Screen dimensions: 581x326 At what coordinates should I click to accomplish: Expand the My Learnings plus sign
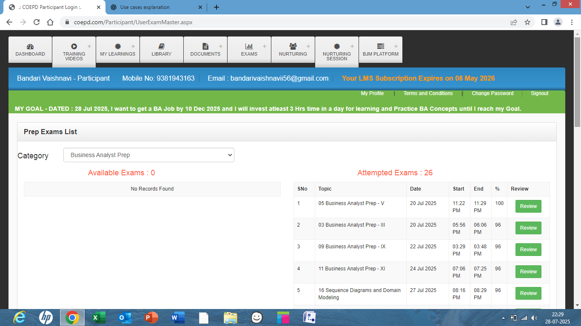(133, 46)
